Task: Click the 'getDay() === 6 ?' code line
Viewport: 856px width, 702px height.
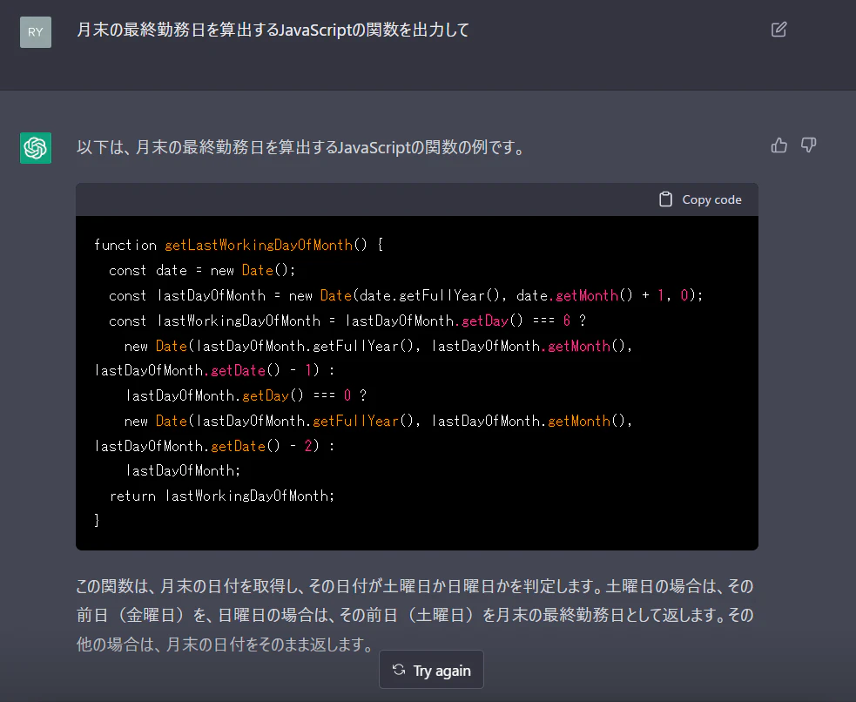Action: (347, 321)
